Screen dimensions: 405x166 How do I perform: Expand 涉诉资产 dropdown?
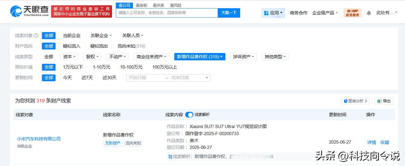click(244, 57)
